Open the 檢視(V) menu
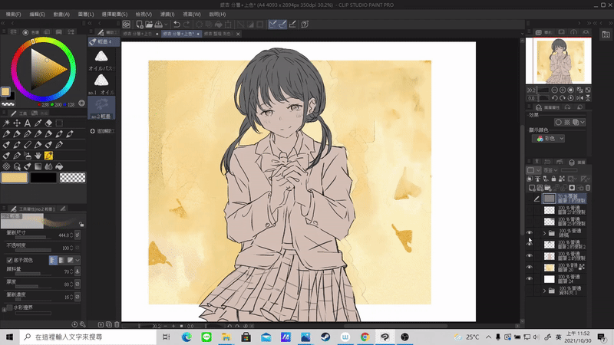Screen dimensions: 614x345 [144, 14]
